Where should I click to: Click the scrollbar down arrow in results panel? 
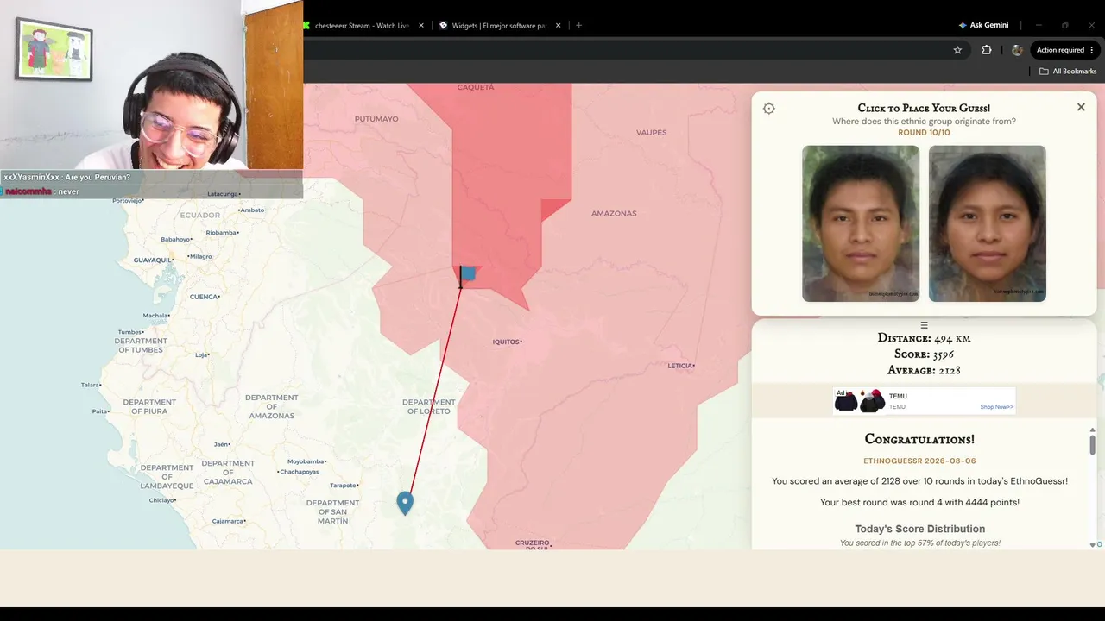[x=1092, y=544]
